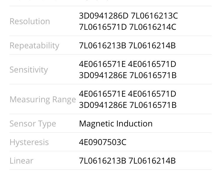Select 4E0616571D in Measuring Range row
Screen dimensions: 221x196
click(x=152, y=94)
